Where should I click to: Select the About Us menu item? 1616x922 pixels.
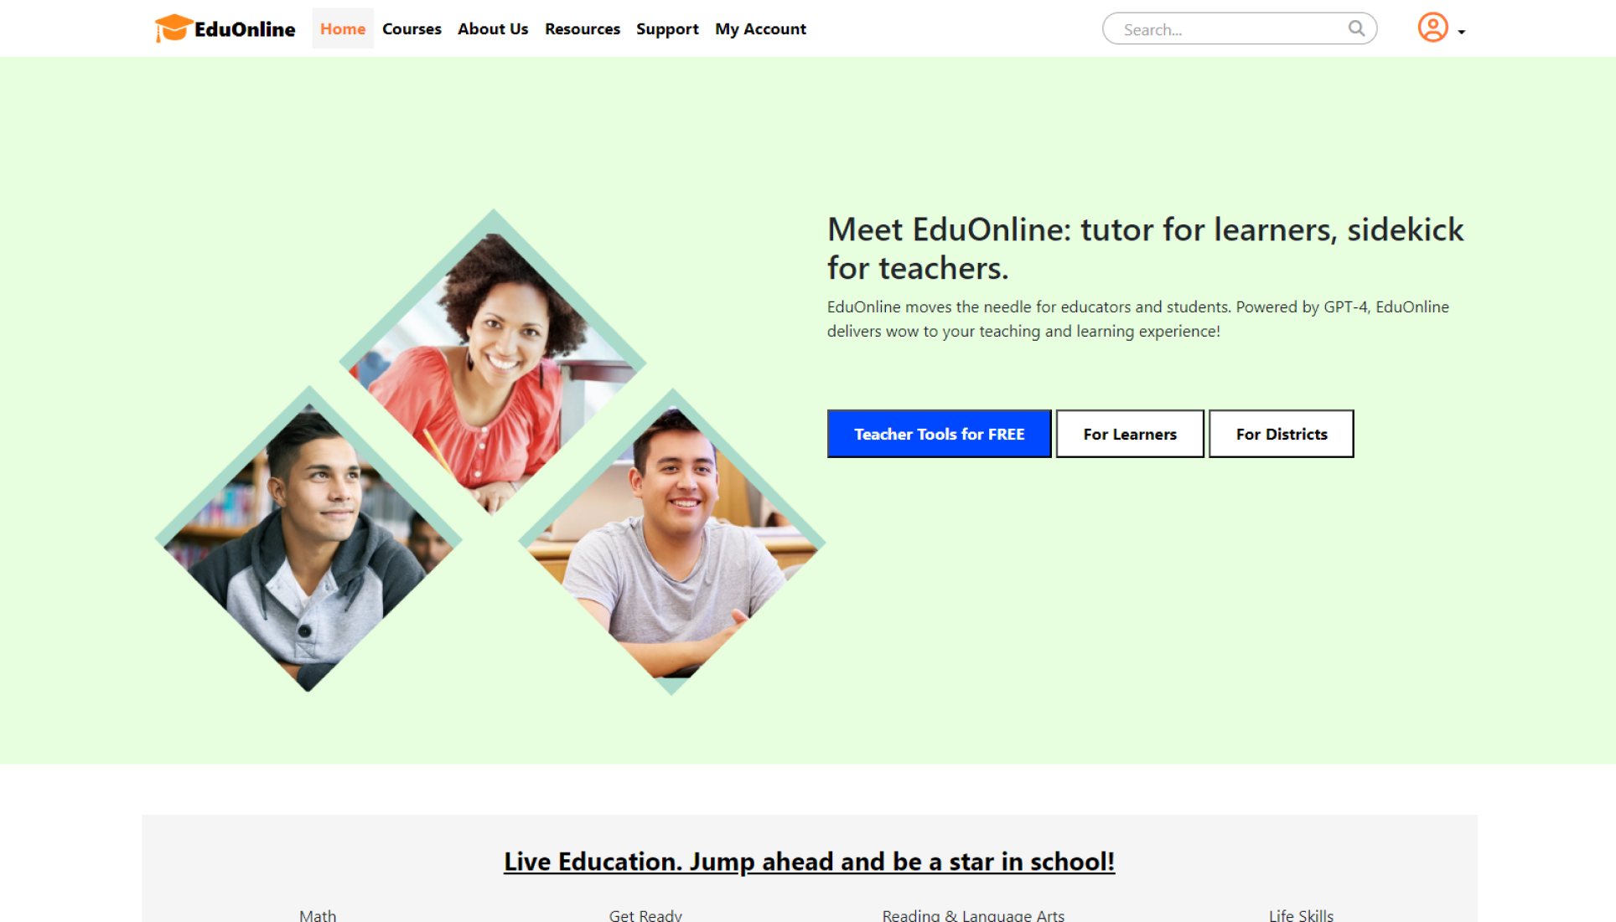[493, 28]
